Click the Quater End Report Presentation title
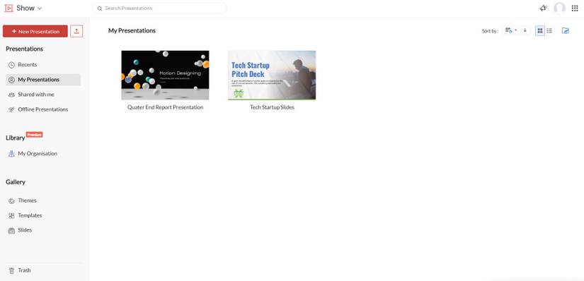 pos(166,107)
